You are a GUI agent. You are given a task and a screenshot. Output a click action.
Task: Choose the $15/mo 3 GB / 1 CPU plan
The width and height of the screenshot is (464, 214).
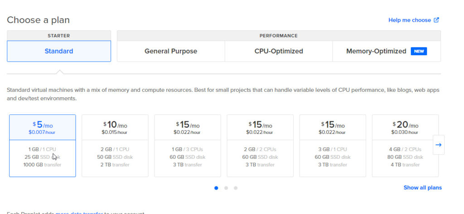[333, 146]
